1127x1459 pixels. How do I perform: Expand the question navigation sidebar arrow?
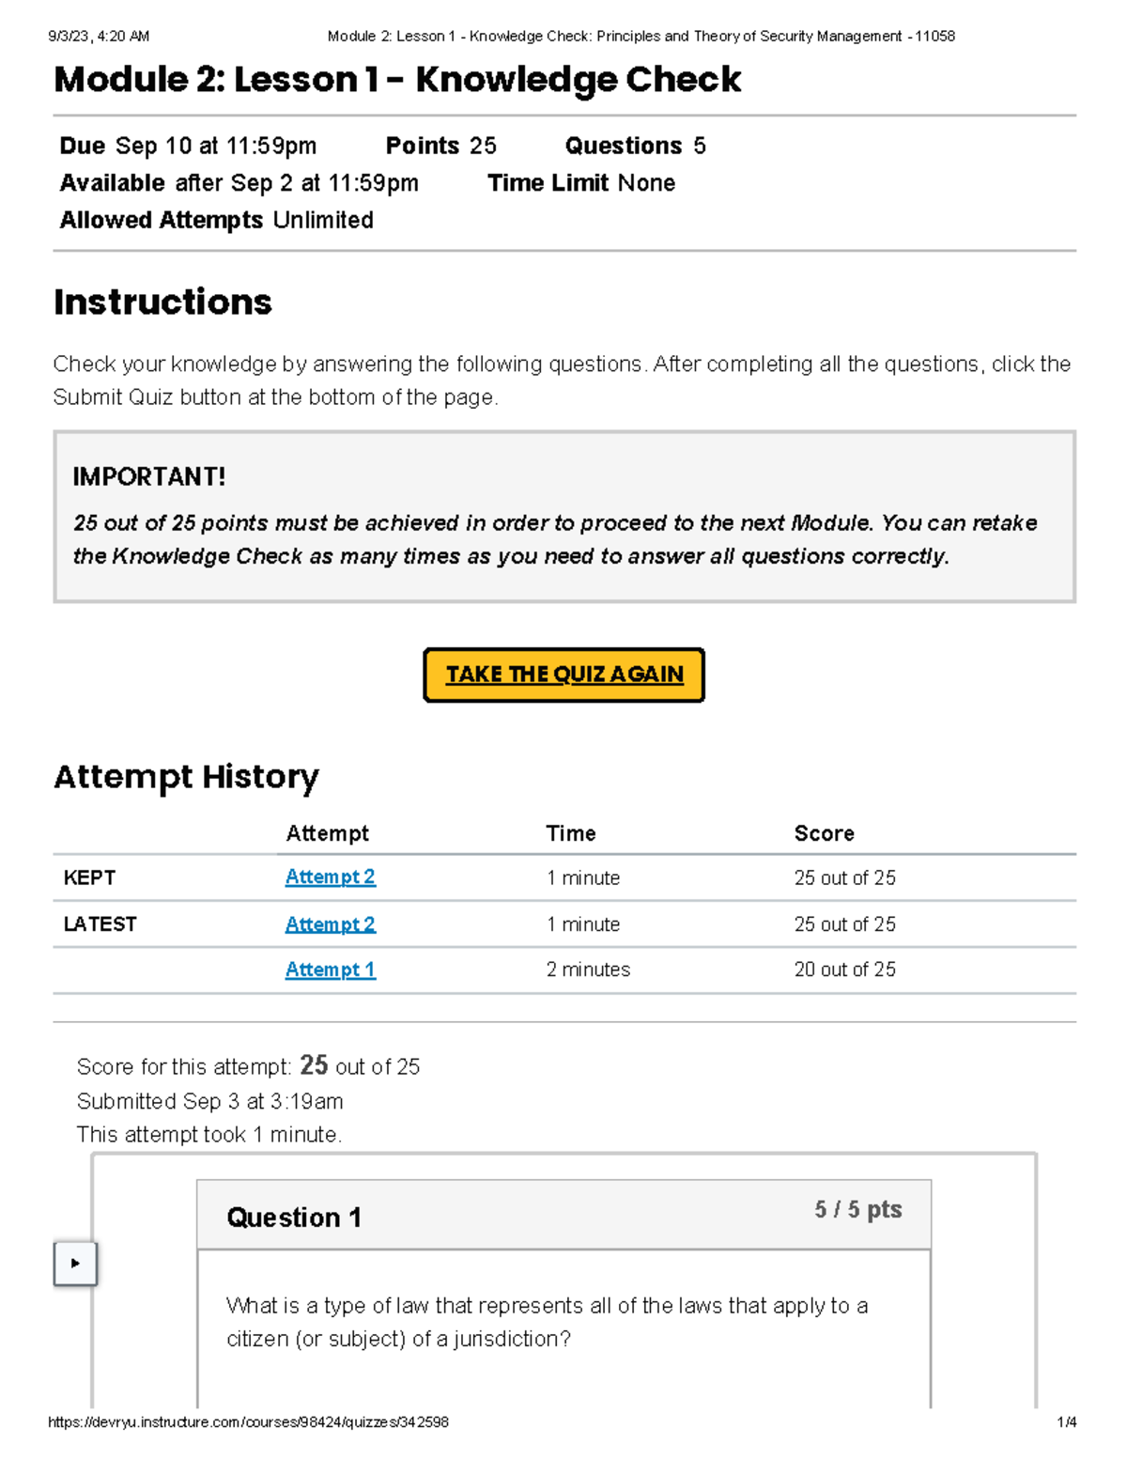(x=76, y=1262)
